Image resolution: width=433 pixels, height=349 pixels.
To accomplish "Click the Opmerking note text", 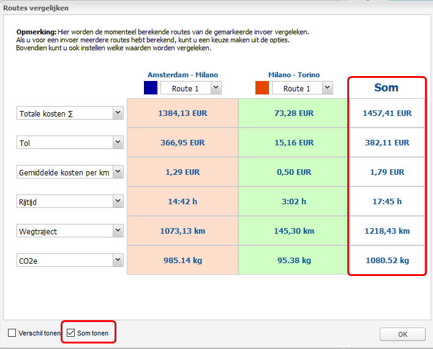I will [163, 40].
